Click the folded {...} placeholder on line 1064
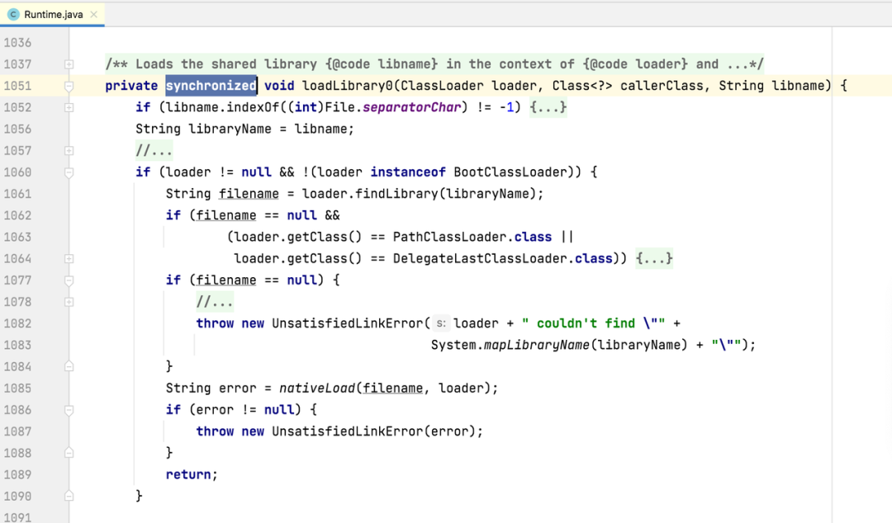This screenshot has width=892, height=523. click(654, 259)
